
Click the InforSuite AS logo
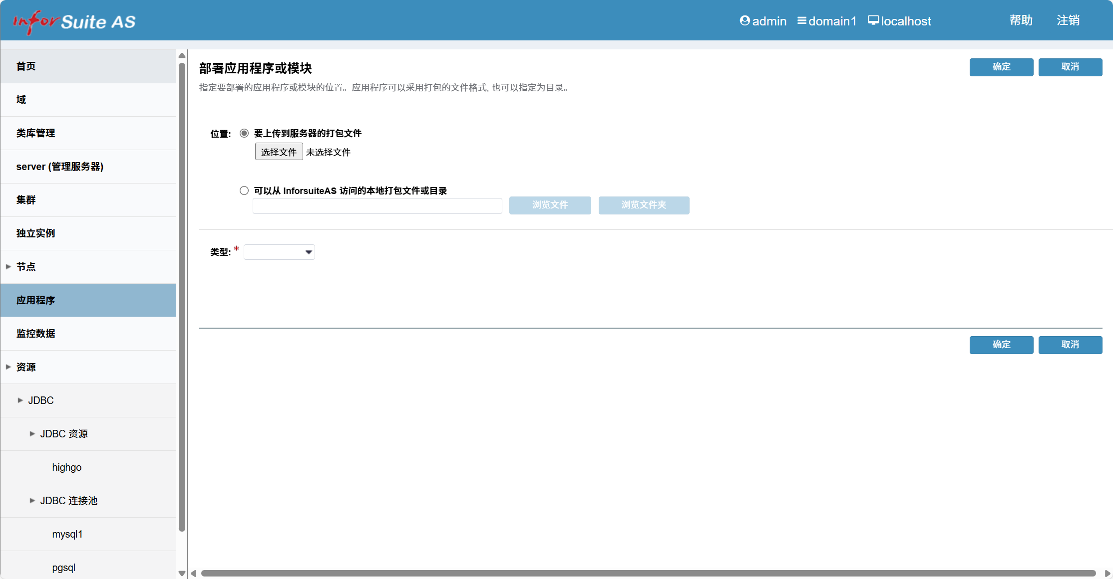[x=74, y=21]
